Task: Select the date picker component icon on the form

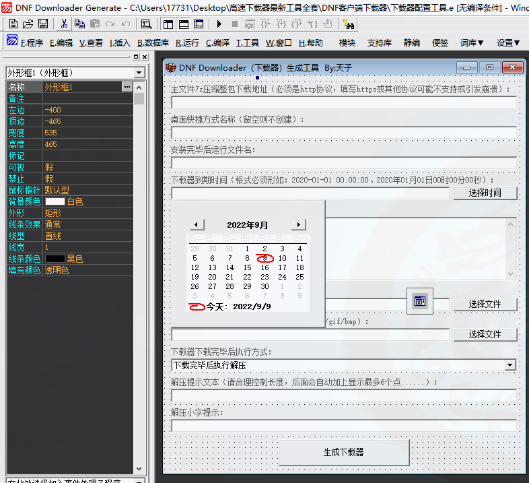Action: 420,301
